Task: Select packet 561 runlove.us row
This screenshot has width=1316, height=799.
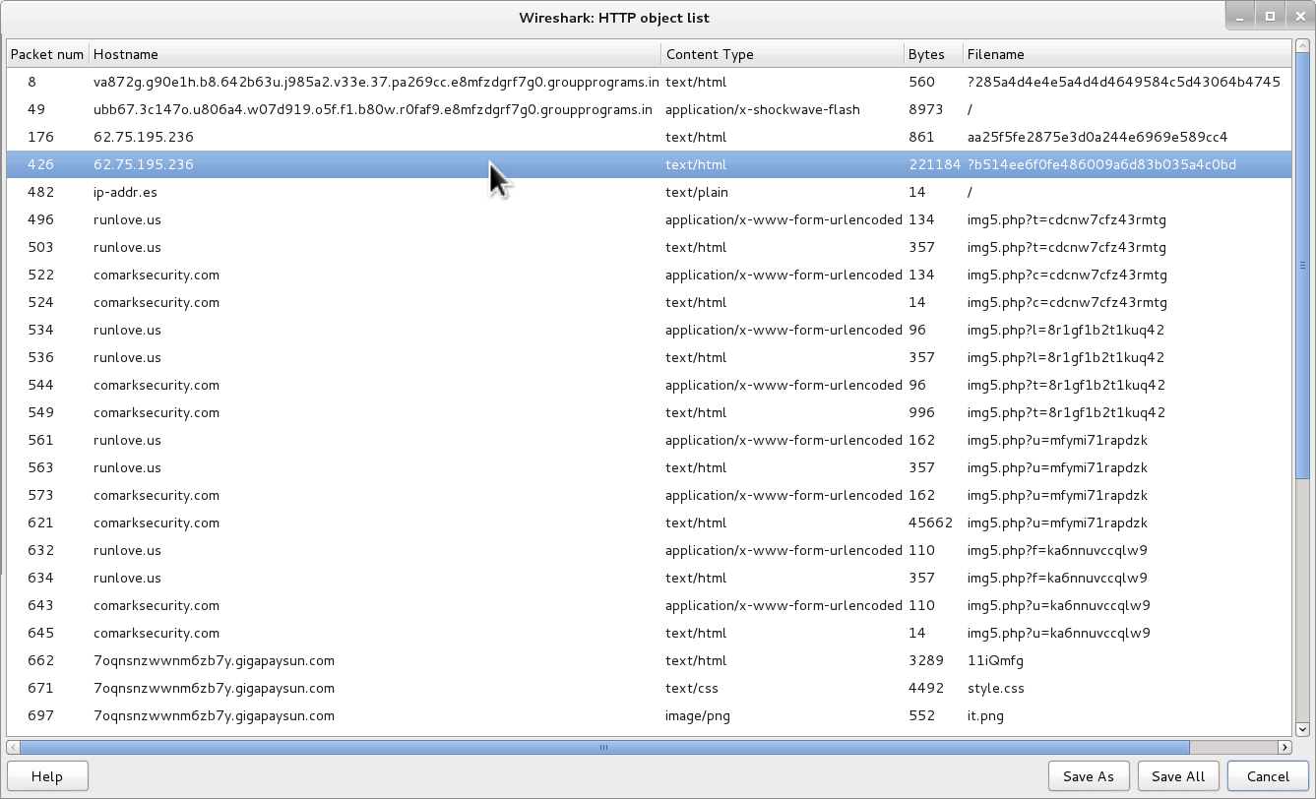Action: click(649, 440)
